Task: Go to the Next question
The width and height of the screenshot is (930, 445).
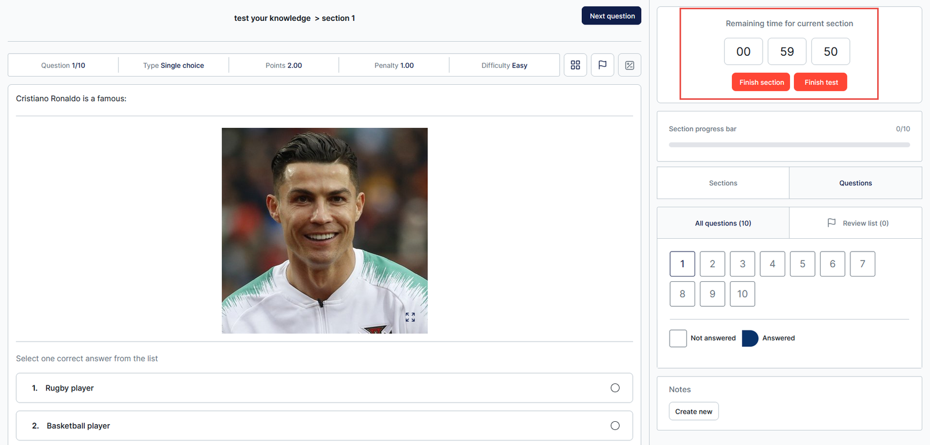Action: tap(611, 16)
